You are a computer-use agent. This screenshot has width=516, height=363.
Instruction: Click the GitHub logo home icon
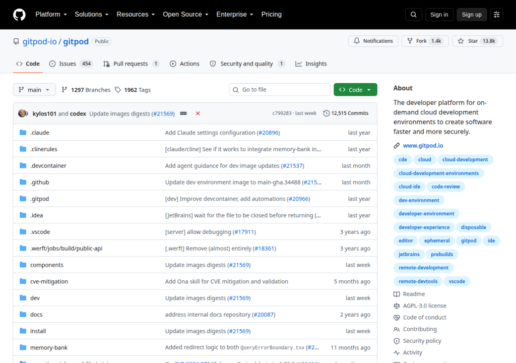pos(19,15)
